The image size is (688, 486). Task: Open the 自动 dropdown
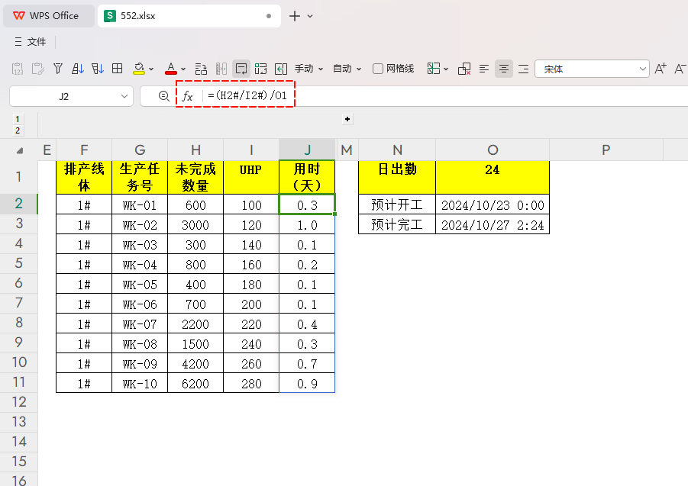347,69
